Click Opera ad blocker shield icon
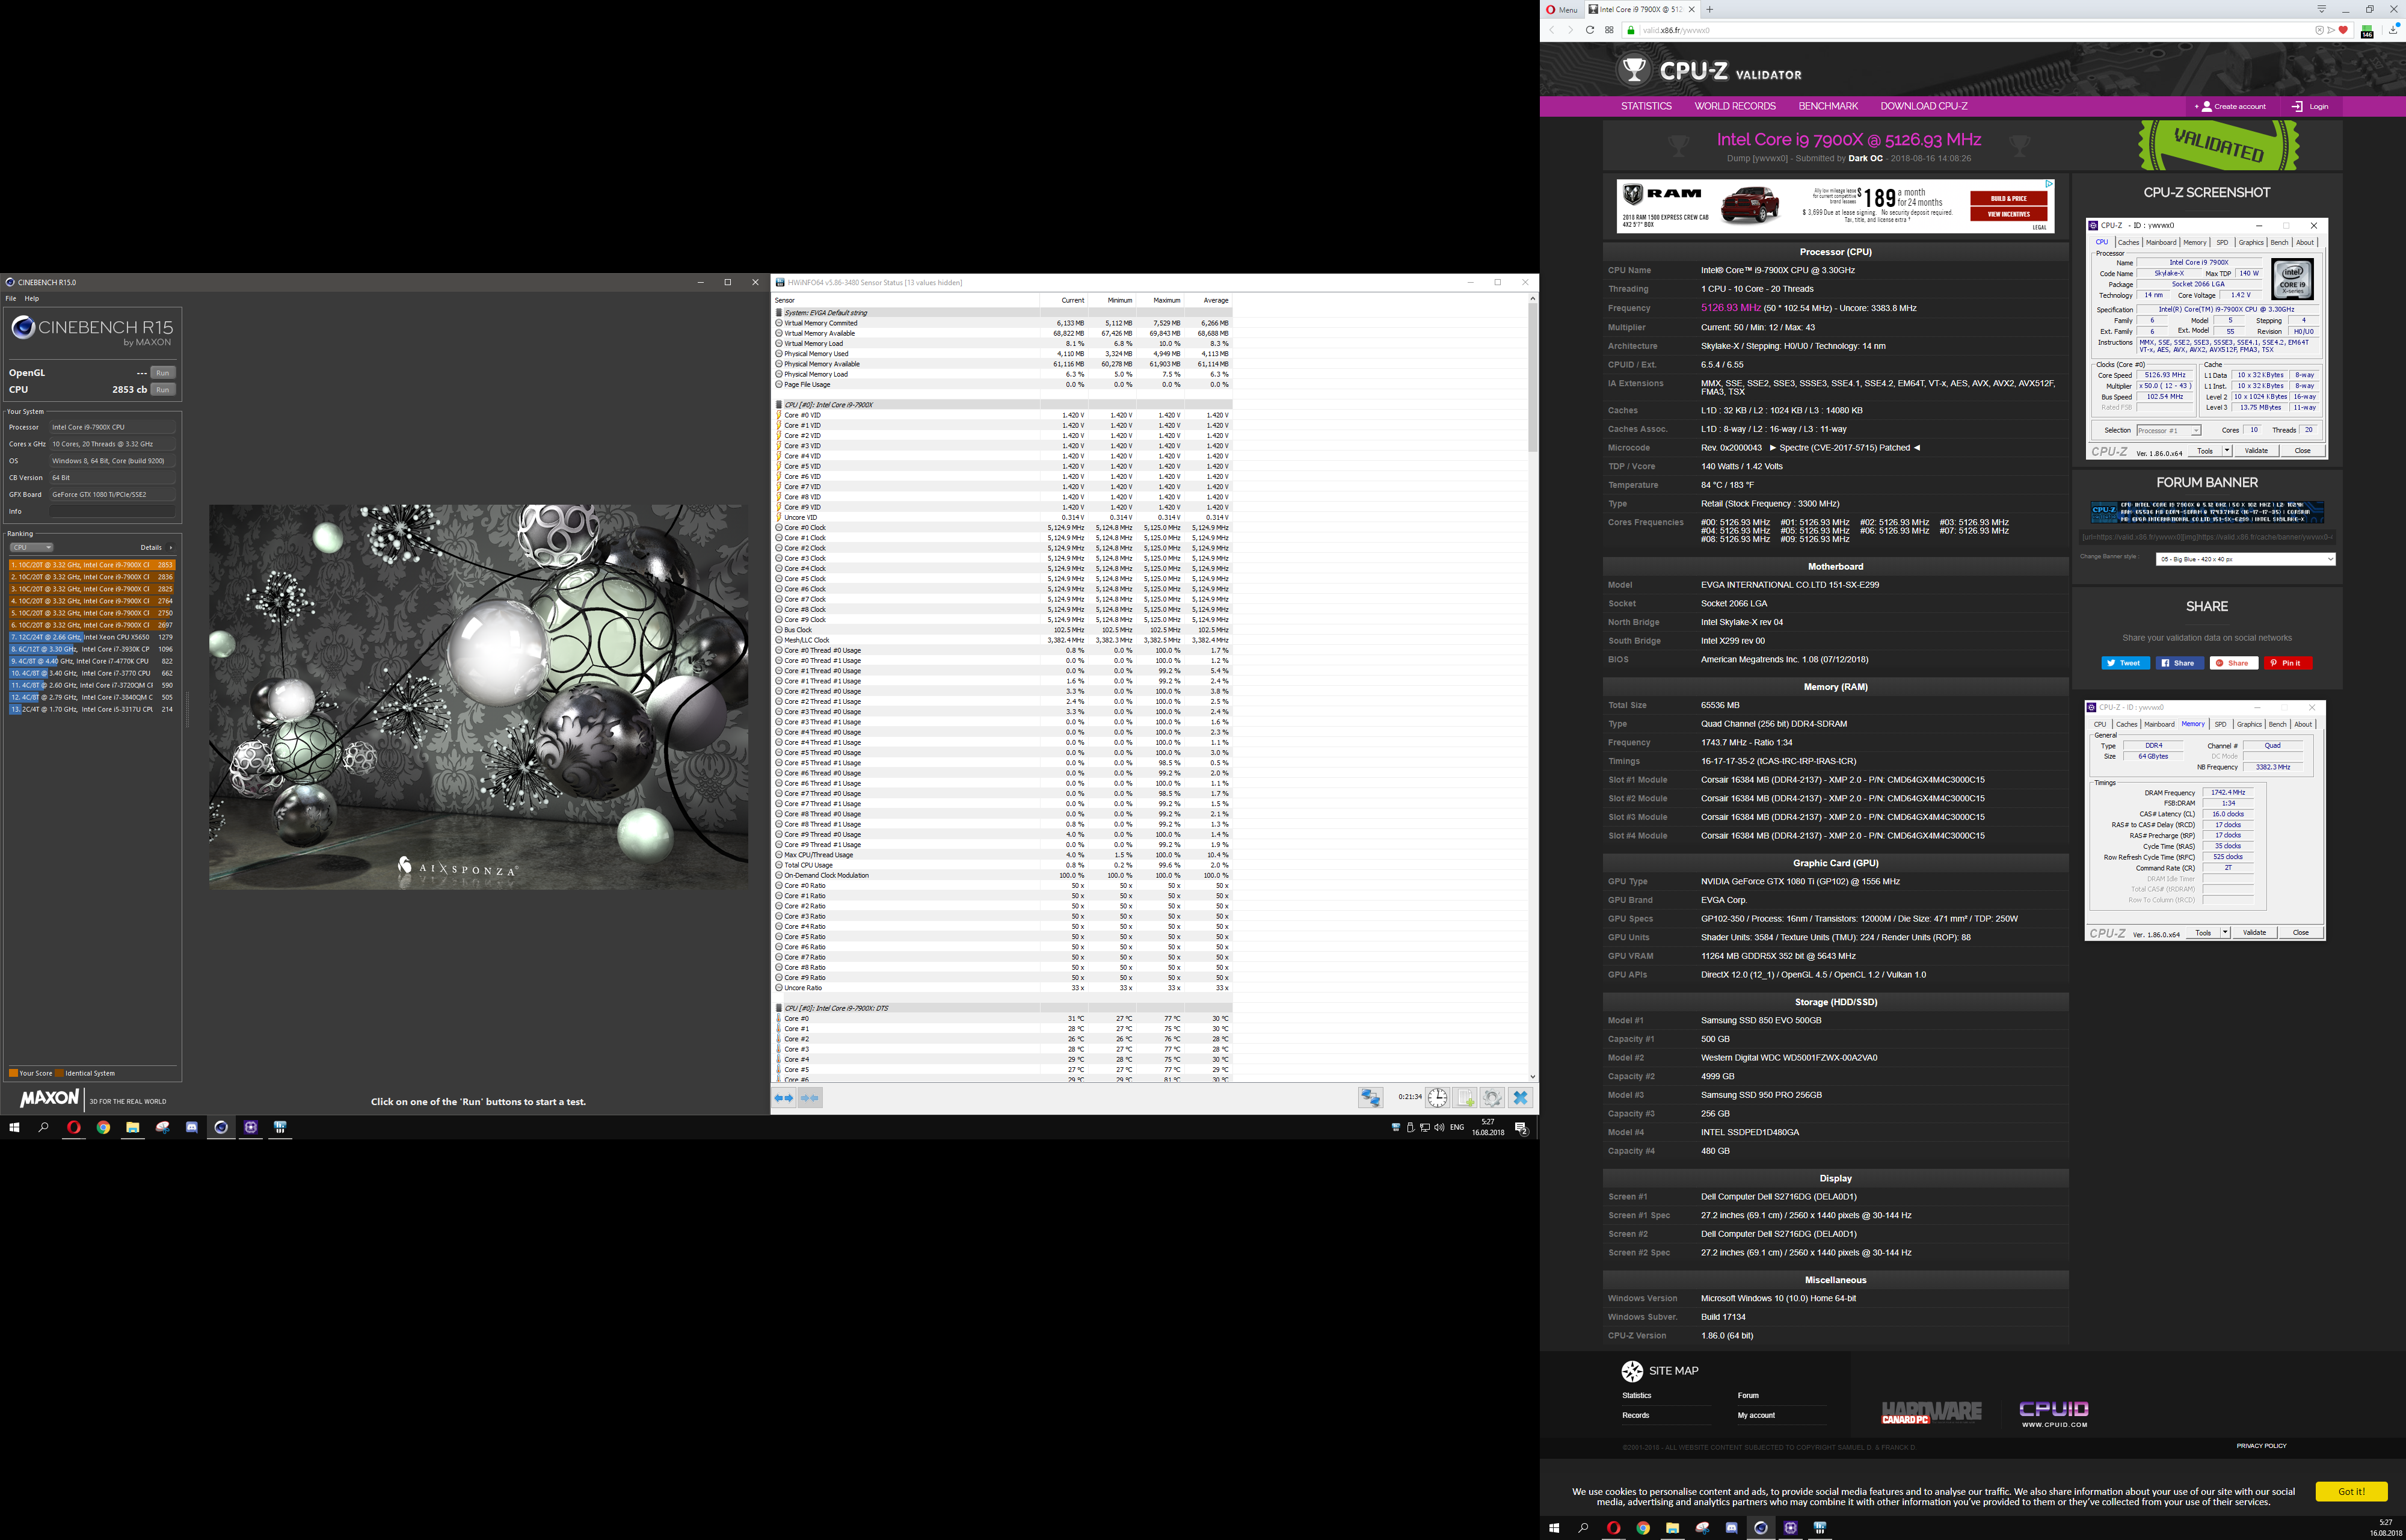Viewport: 2406px width, 1540px height. tap(2319, 30)
